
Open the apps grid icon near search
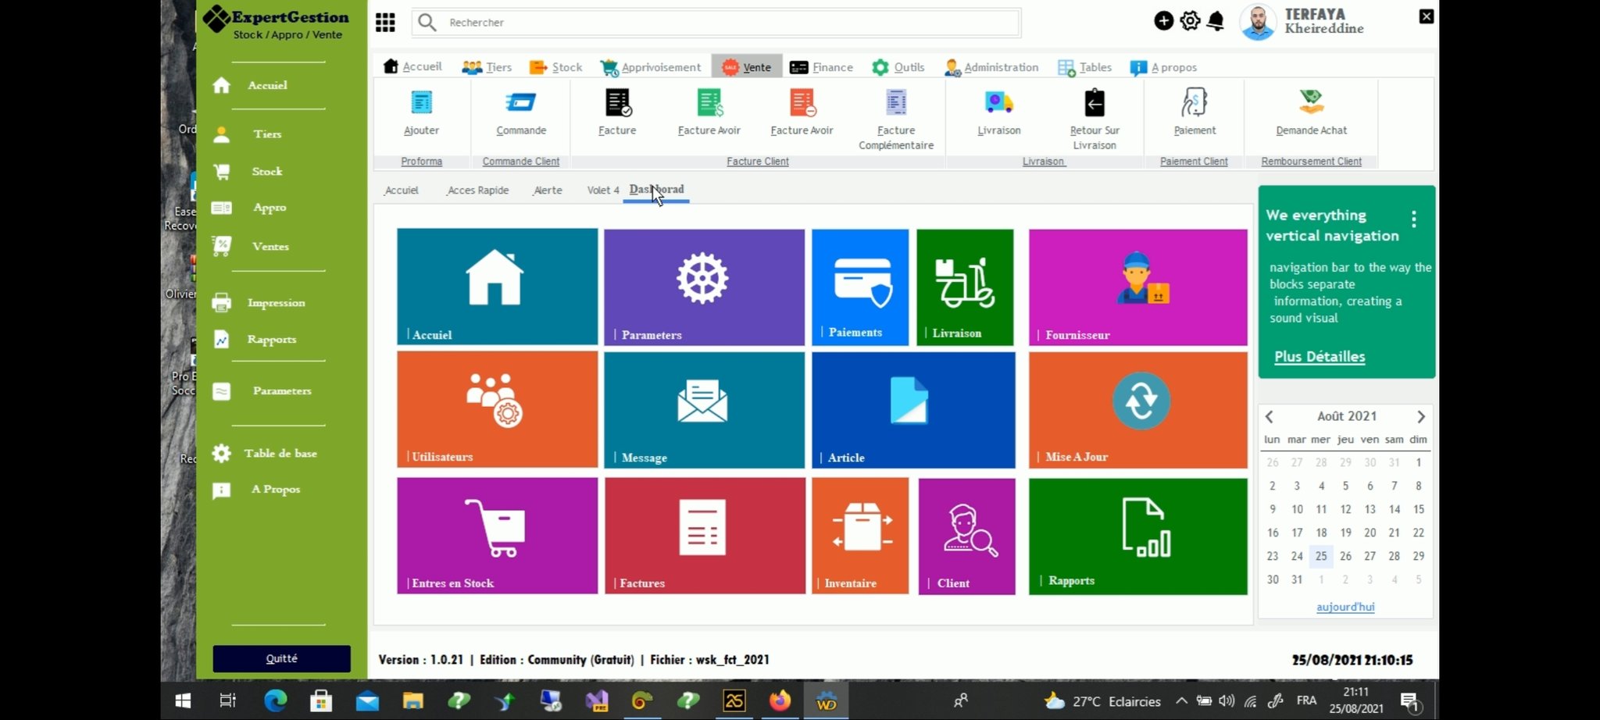pyautogui.click(x=385, y=22)
